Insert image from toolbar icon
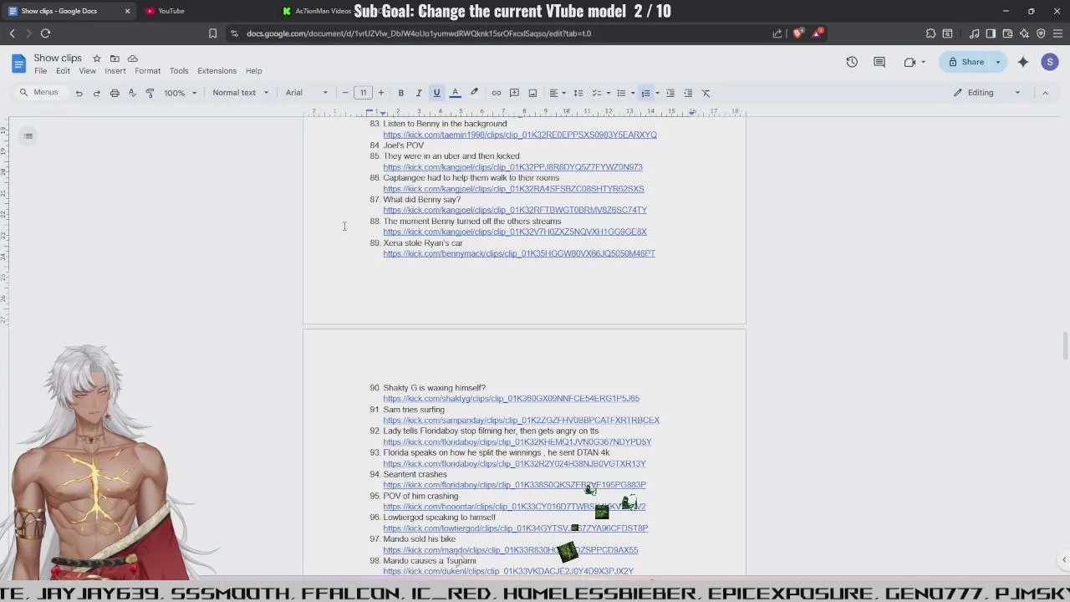Screen dimensions: 1070x602 click(532, 93)
